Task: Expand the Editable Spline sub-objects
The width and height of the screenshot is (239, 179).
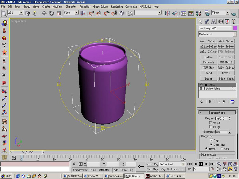Action: (201, 88)
